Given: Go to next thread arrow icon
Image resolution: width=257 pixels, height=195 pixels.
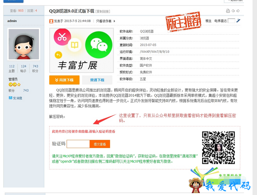Looking at the screenshot, I should coord(238,11).
